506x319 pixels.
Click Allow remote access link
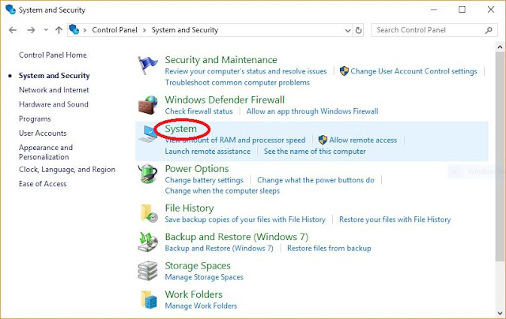click(x=363, y=141)
